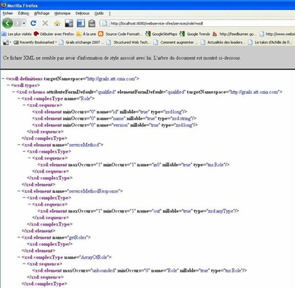Click the Delicious bookmarks toolbar icon

pyautogui.click(x=69, y=23)
